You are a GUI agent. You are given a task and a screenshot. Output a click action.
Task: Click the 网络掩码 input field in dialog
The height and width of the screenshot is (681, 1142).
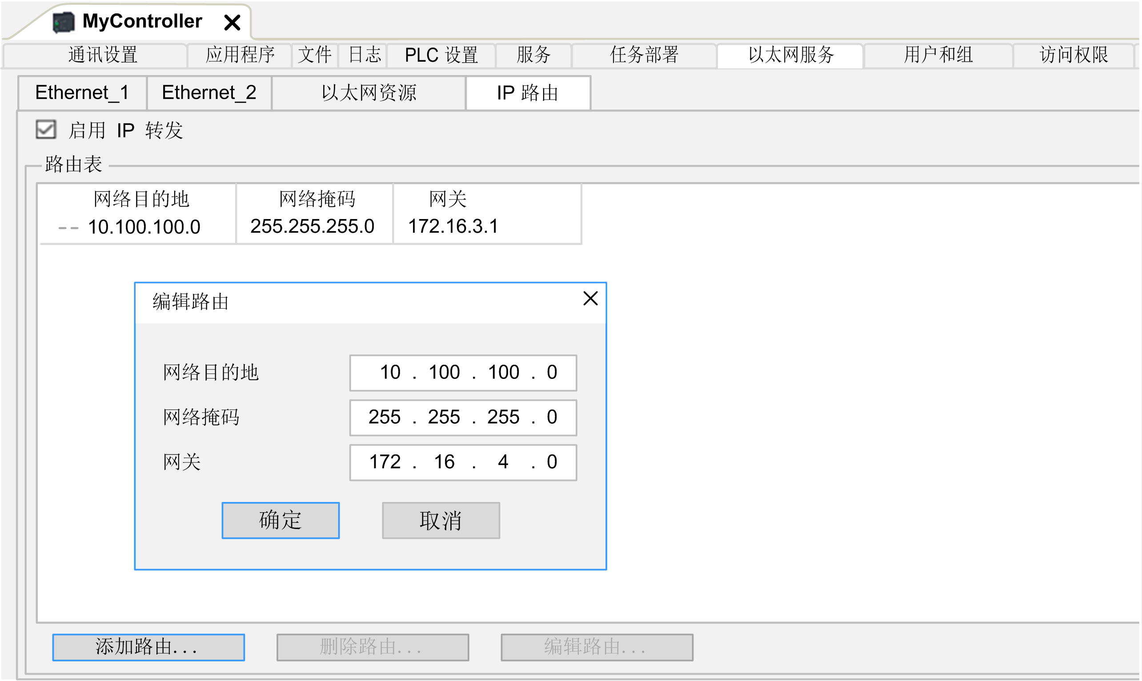pyautogui.click(x=463, y=418)
